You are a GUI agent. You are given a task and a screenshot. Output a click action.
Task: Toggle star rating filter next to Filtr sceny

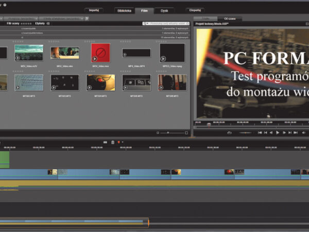[26, 23]
